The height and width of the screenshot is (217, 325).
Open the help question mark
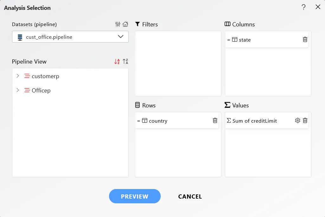(x=304, y=7)
